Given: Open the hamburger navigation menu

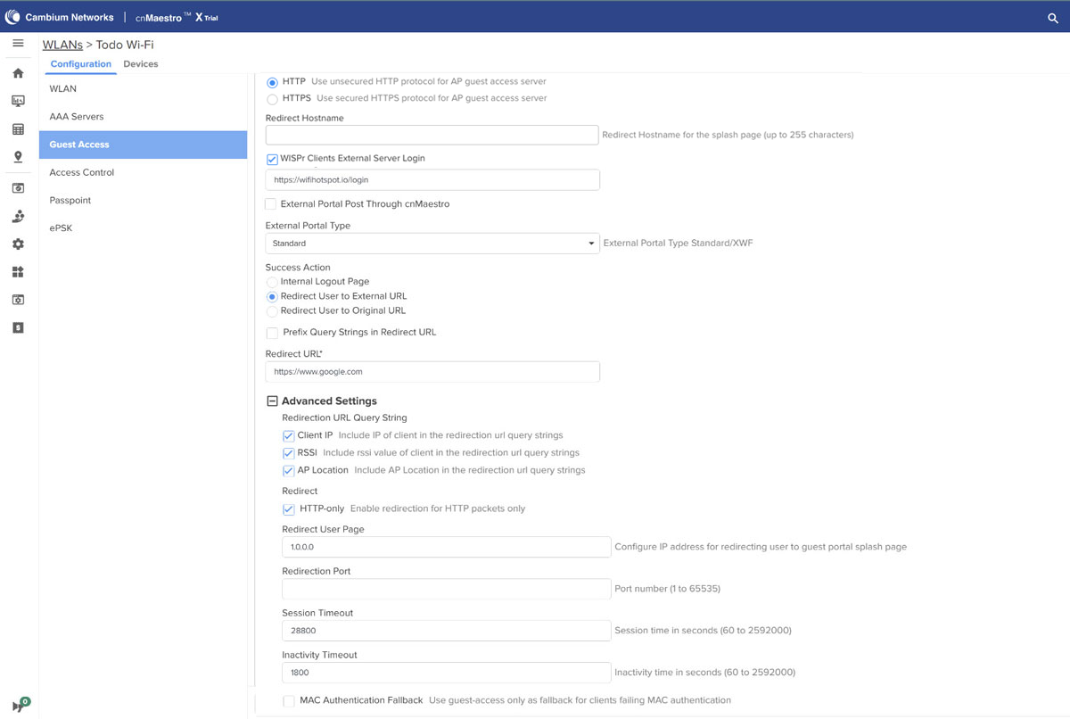Looking at the screenshot, I should 18,44.
